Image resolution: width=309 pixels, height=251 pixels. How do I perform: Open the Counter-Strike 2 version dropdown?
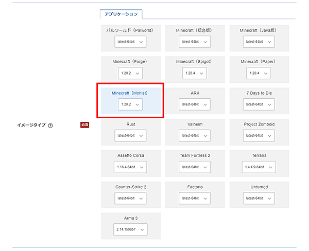pos(130,198)
